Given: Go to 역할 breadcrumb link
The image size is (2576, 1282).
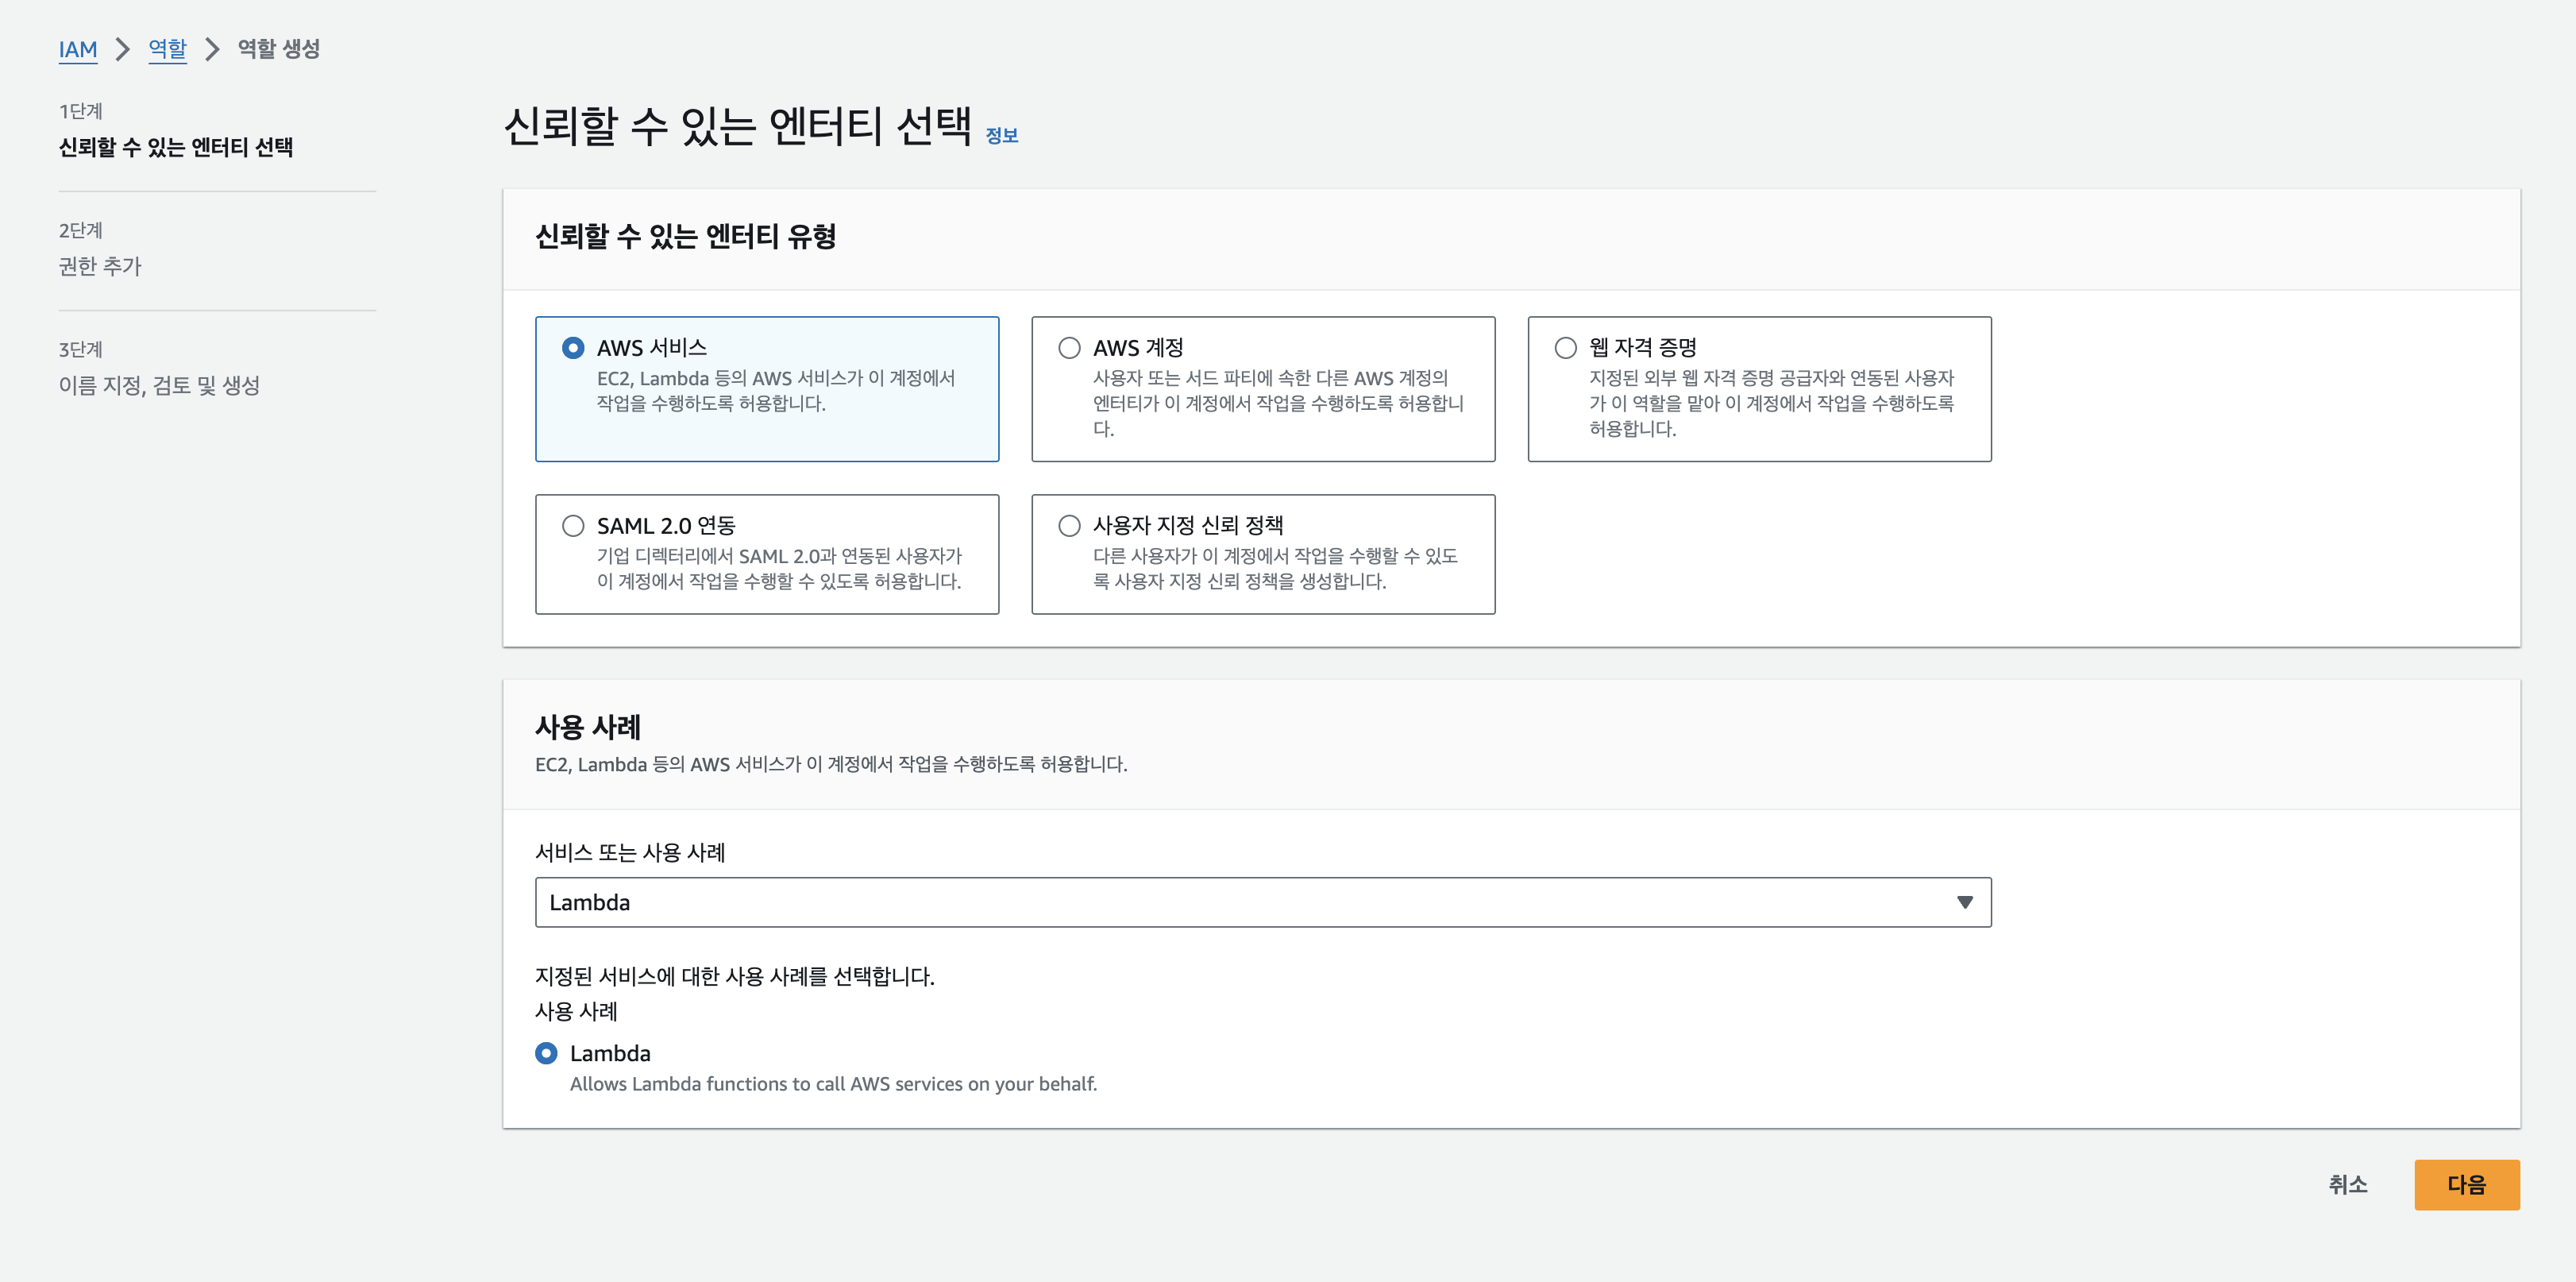Looking at the screenshot, I should (x=167, y=49).
